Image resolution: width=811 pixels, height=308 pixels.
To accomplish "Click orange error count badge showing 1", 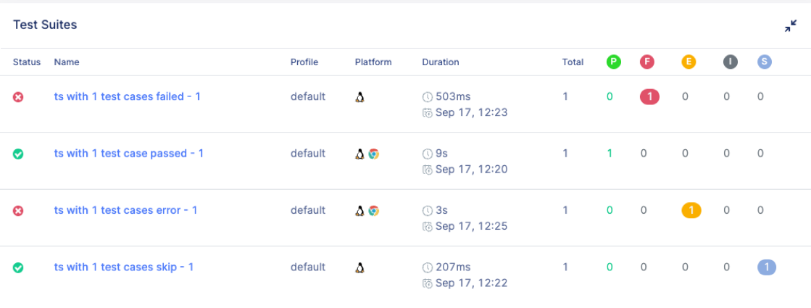I will 691,210.
